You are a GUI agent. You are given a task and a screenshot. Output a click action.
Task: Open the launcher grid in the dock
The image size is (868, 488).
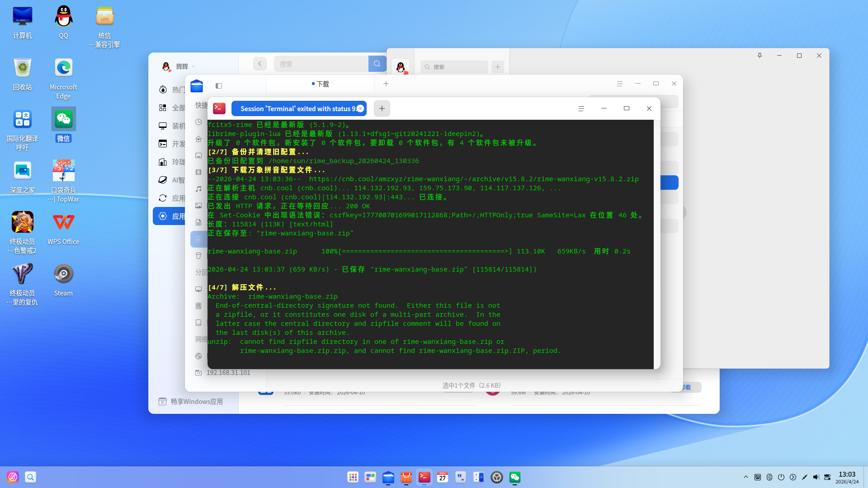pos(353,477)
